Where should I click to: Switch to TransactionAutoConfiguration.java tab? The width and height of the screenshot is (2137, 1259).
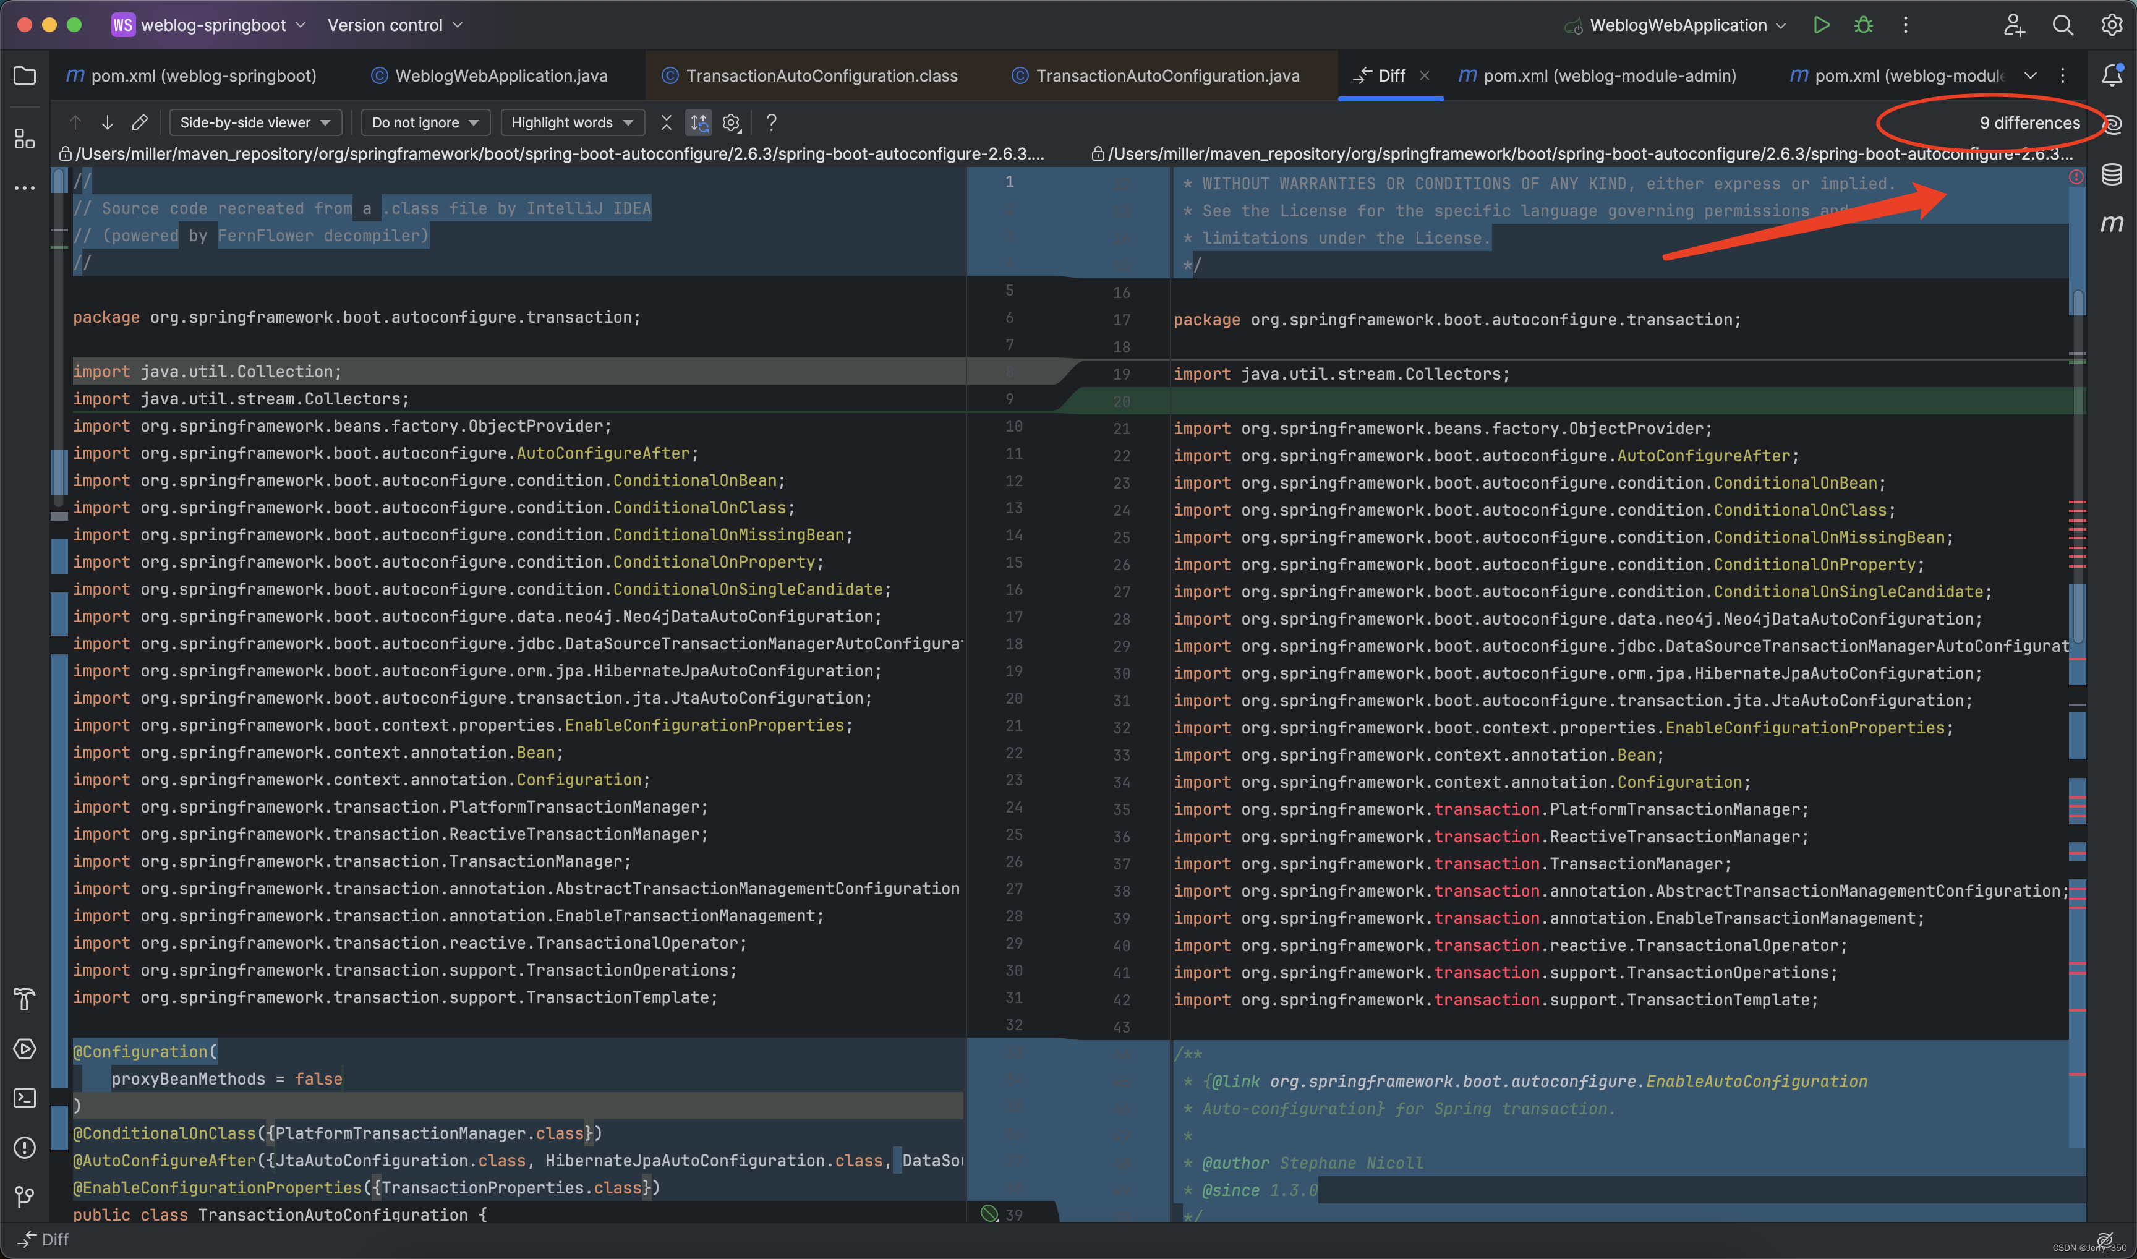point(1156,75)
